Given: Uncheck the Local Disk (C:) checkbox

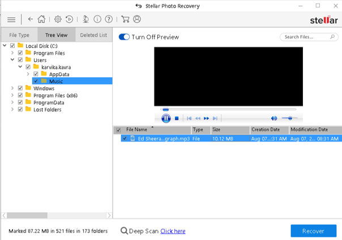Looking at the screenshot, I should click(x=12, y=46).
